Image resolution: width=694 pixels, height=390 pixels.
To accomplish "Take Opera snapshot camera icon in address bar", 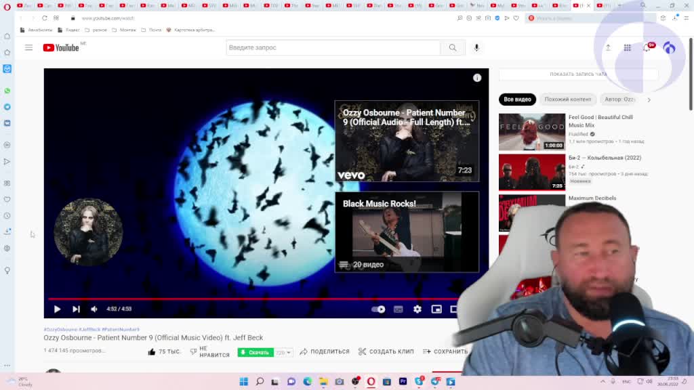I will (x=488, y=18).
